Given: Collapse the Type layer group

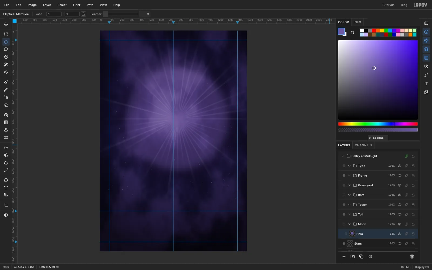Looking at the screenshot, I should coord(349,166).
